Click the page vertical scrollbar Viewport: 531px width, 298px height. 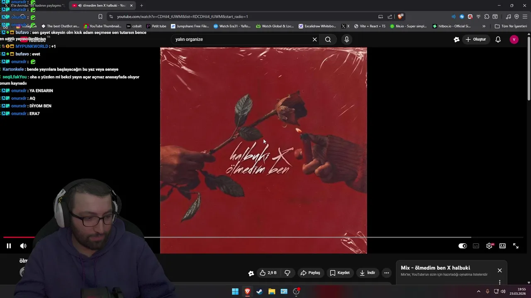point(529,68)
